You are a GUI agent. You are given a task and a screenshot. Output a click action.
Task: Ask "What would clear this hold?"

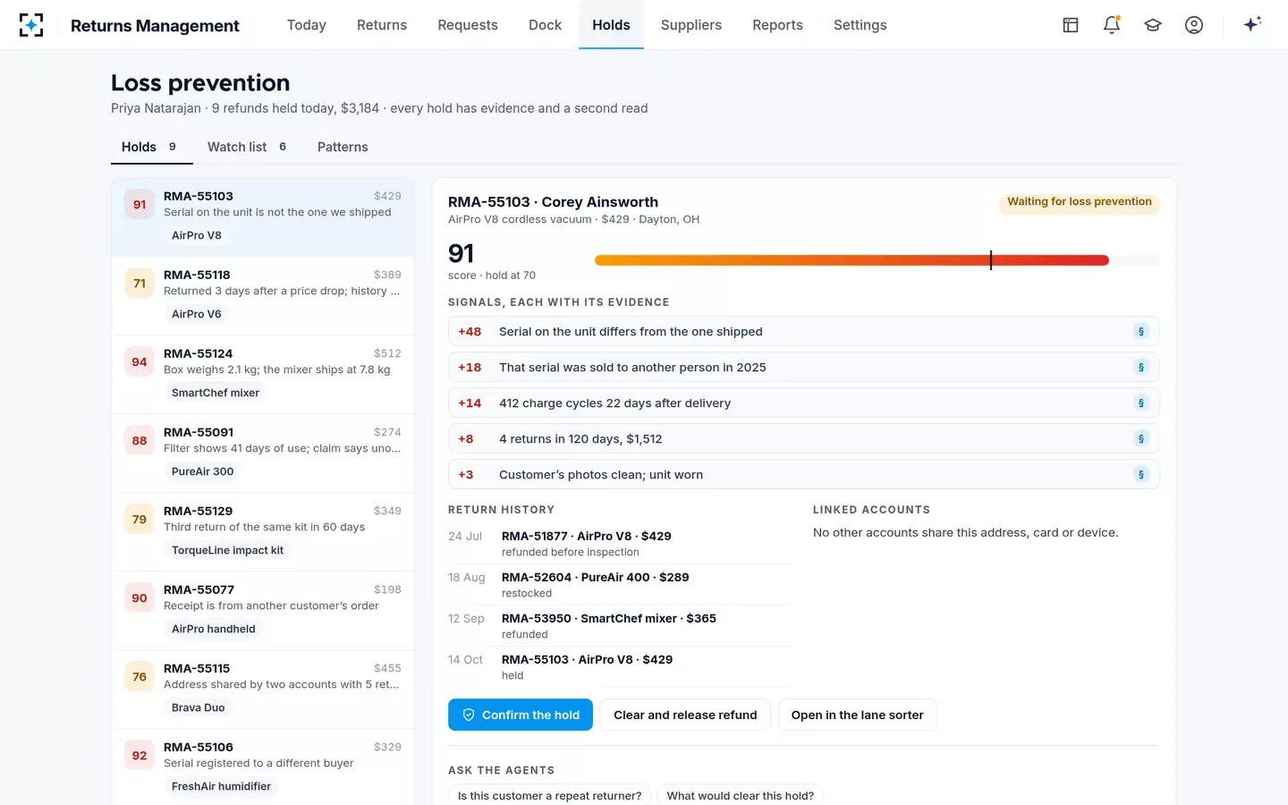coord(741,795)
